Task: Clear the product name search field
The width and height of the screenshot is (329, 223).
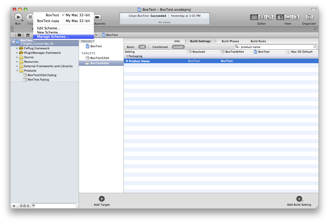Action: 315,47
